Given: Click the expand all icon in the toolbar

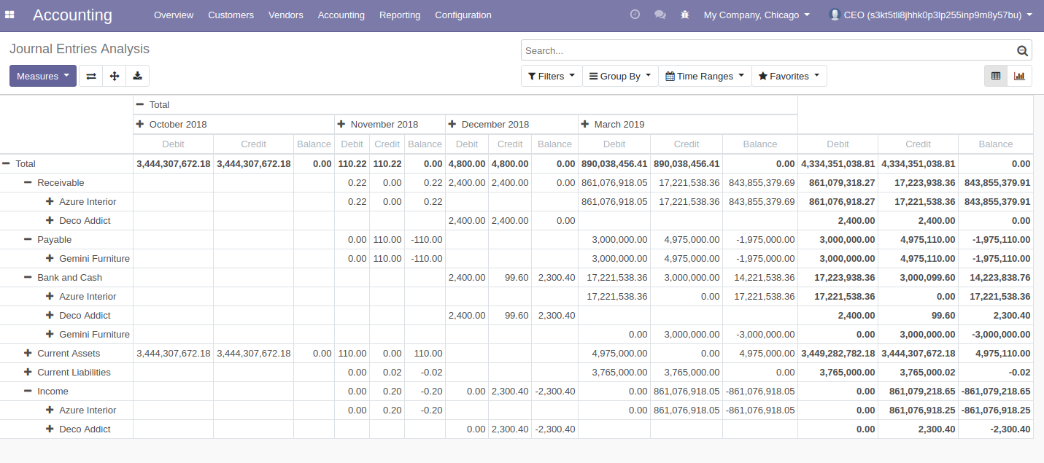Looking at the screenshot, I should (114, 75).
